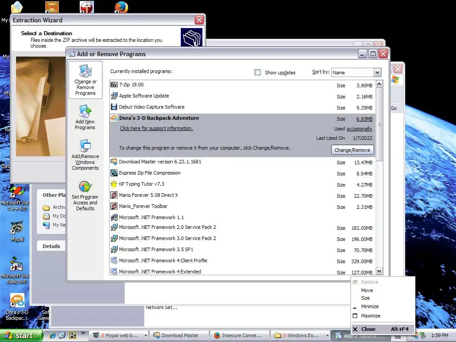Screen dimensions: 456x342
Task: Open Internet Explorer from Quick Launch
Action: pos(53,335)
